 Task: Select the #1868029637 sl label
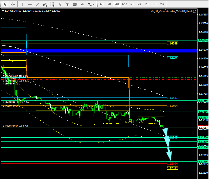(x=12, y=106)
